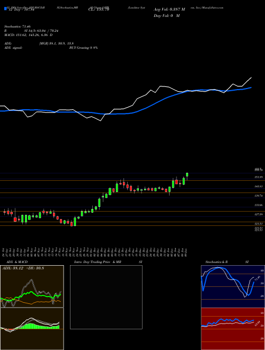The image size is (265, 350).
Task: Click the 151.89 price axis label
Action: click(259, 177)
